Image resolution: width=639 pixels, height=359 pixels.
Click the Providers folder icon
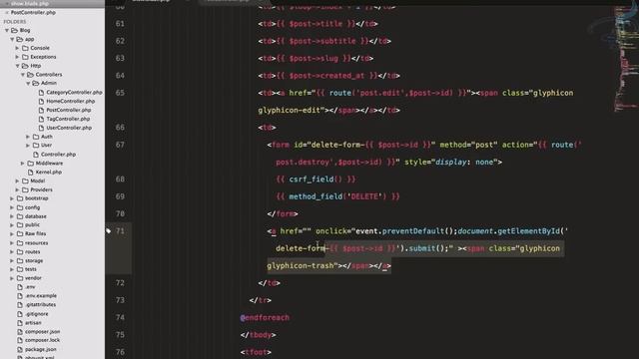pyautogui.click(x=25, y=189)
